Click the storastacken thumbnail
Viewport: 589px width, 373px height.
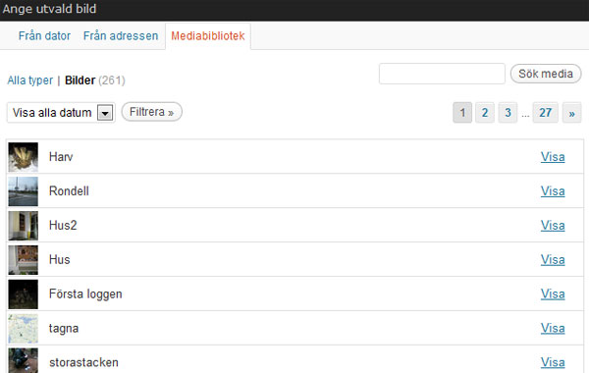tap(24, 360)
